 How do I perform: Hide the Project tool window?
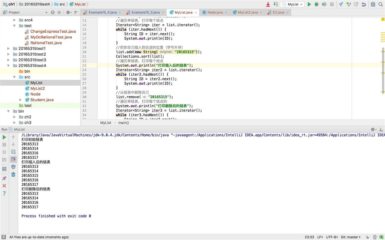[x=76, y=12]
